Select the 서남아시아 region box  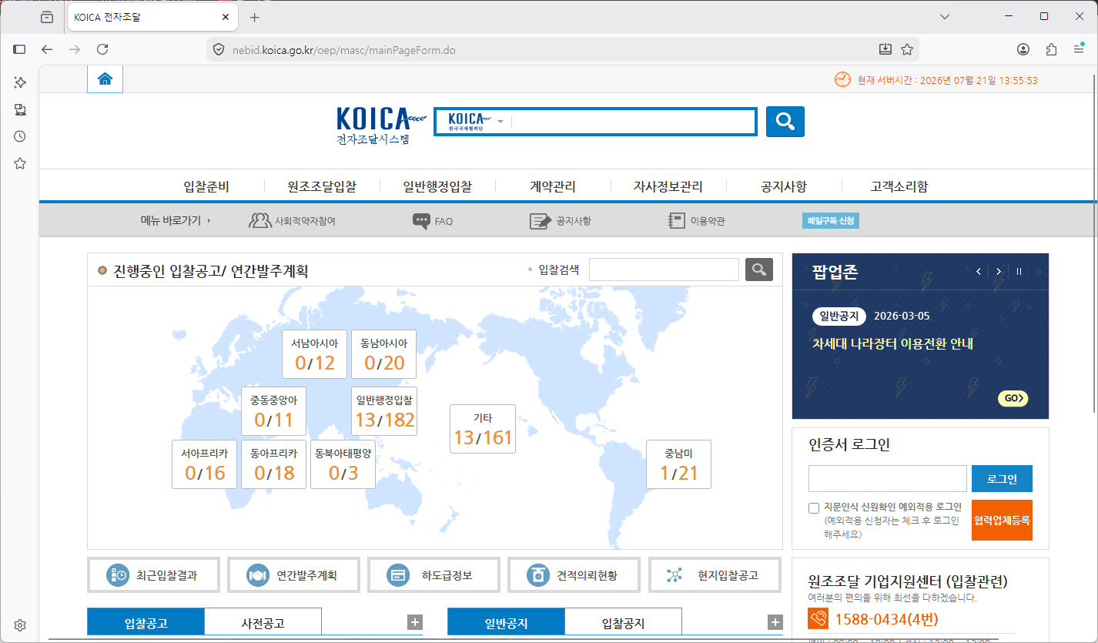(314, 354)
